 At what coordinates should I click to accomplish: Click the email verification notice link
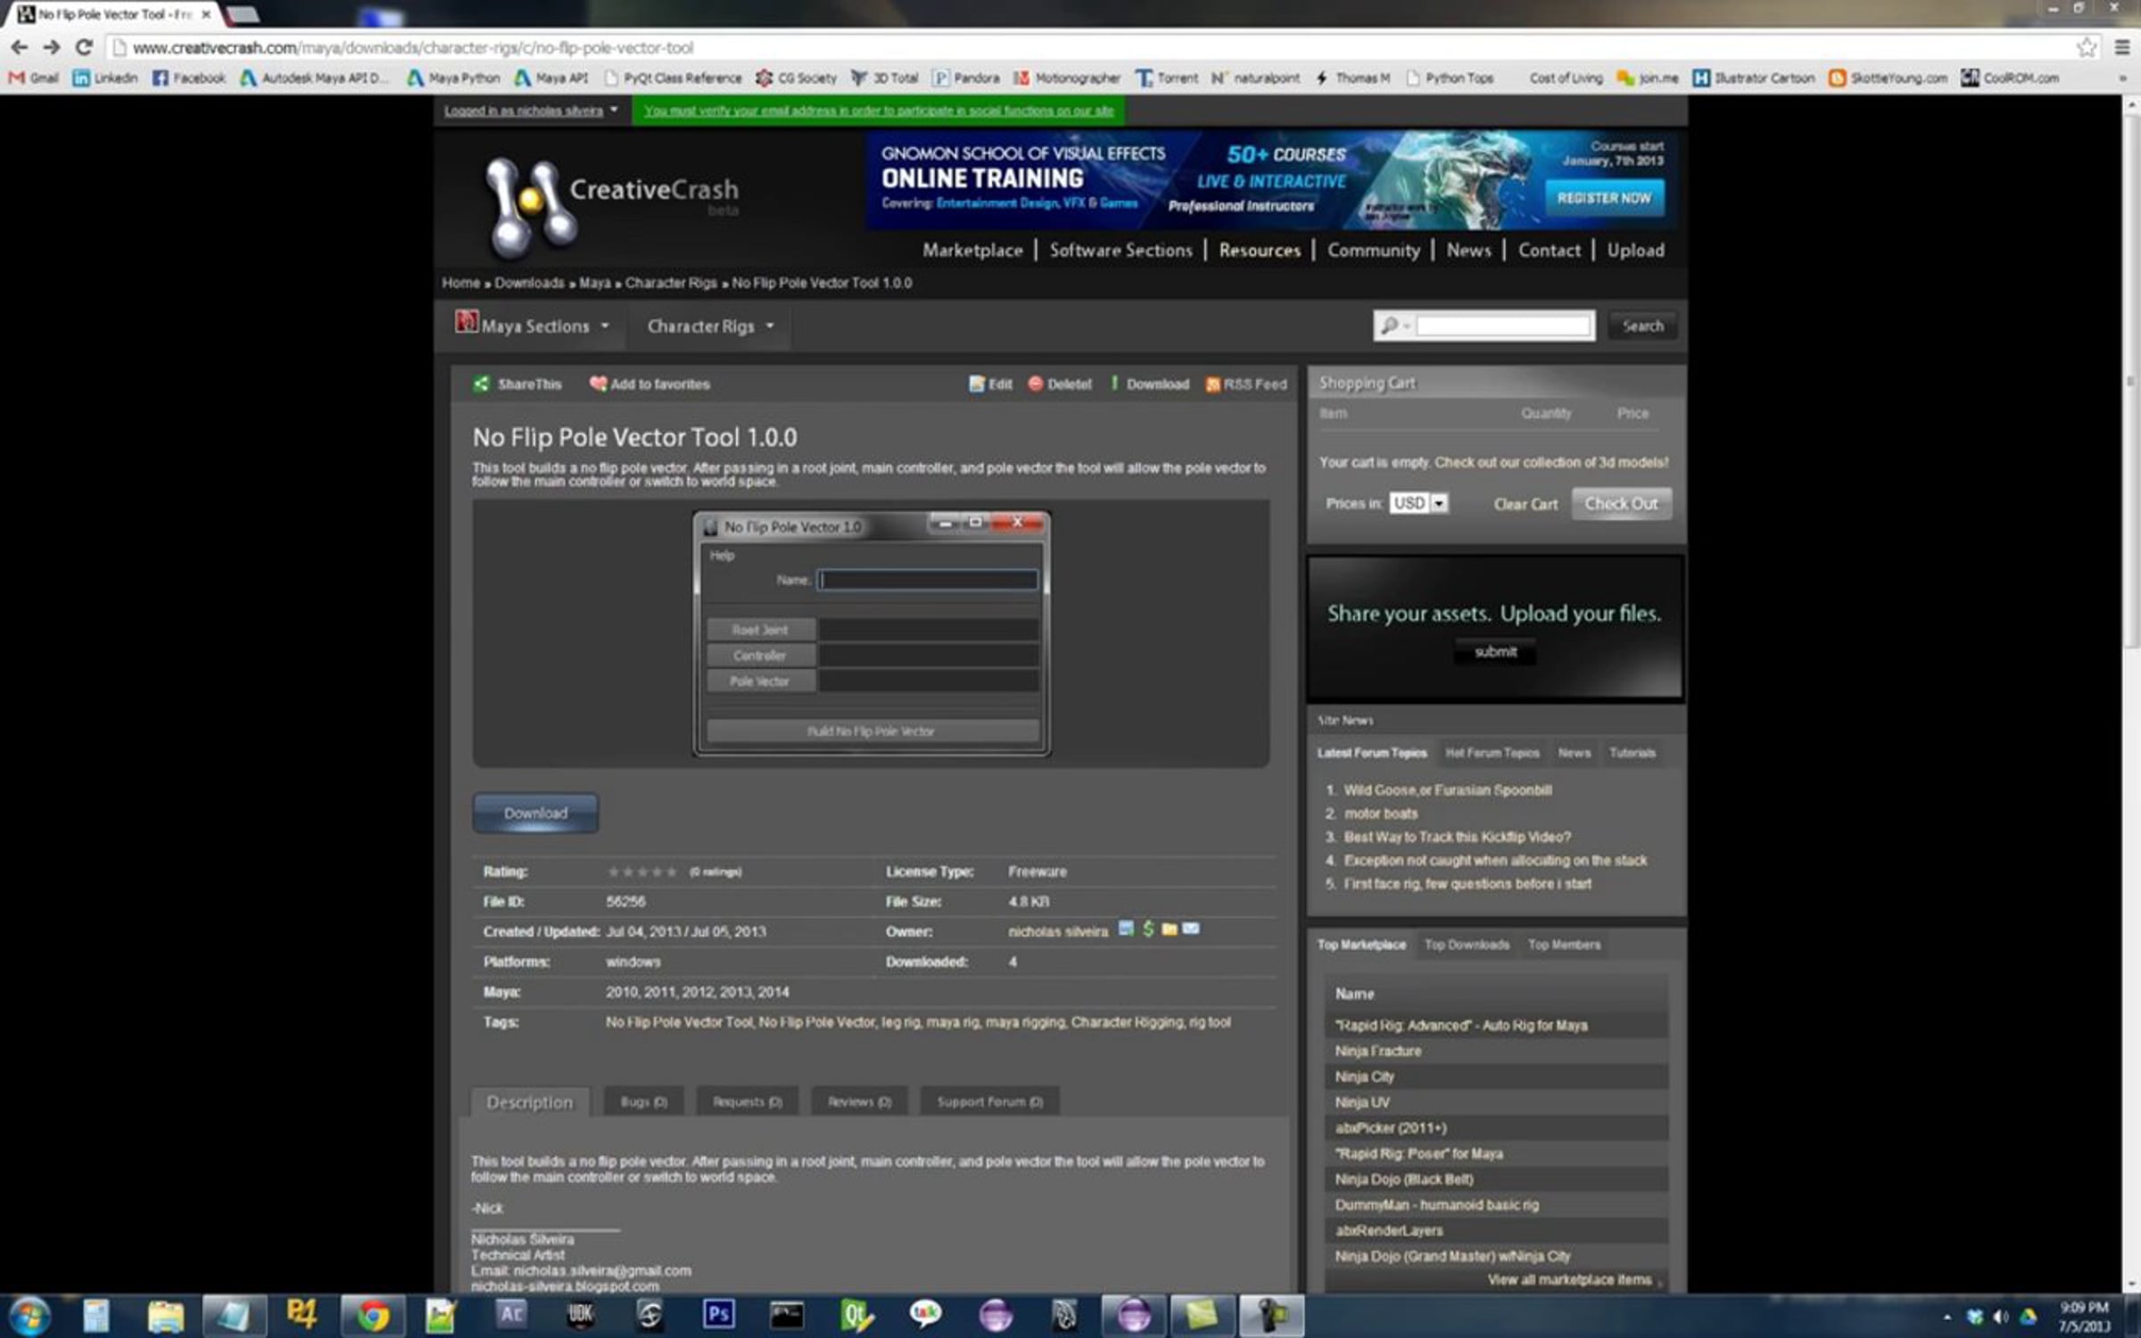pos(879,111)
